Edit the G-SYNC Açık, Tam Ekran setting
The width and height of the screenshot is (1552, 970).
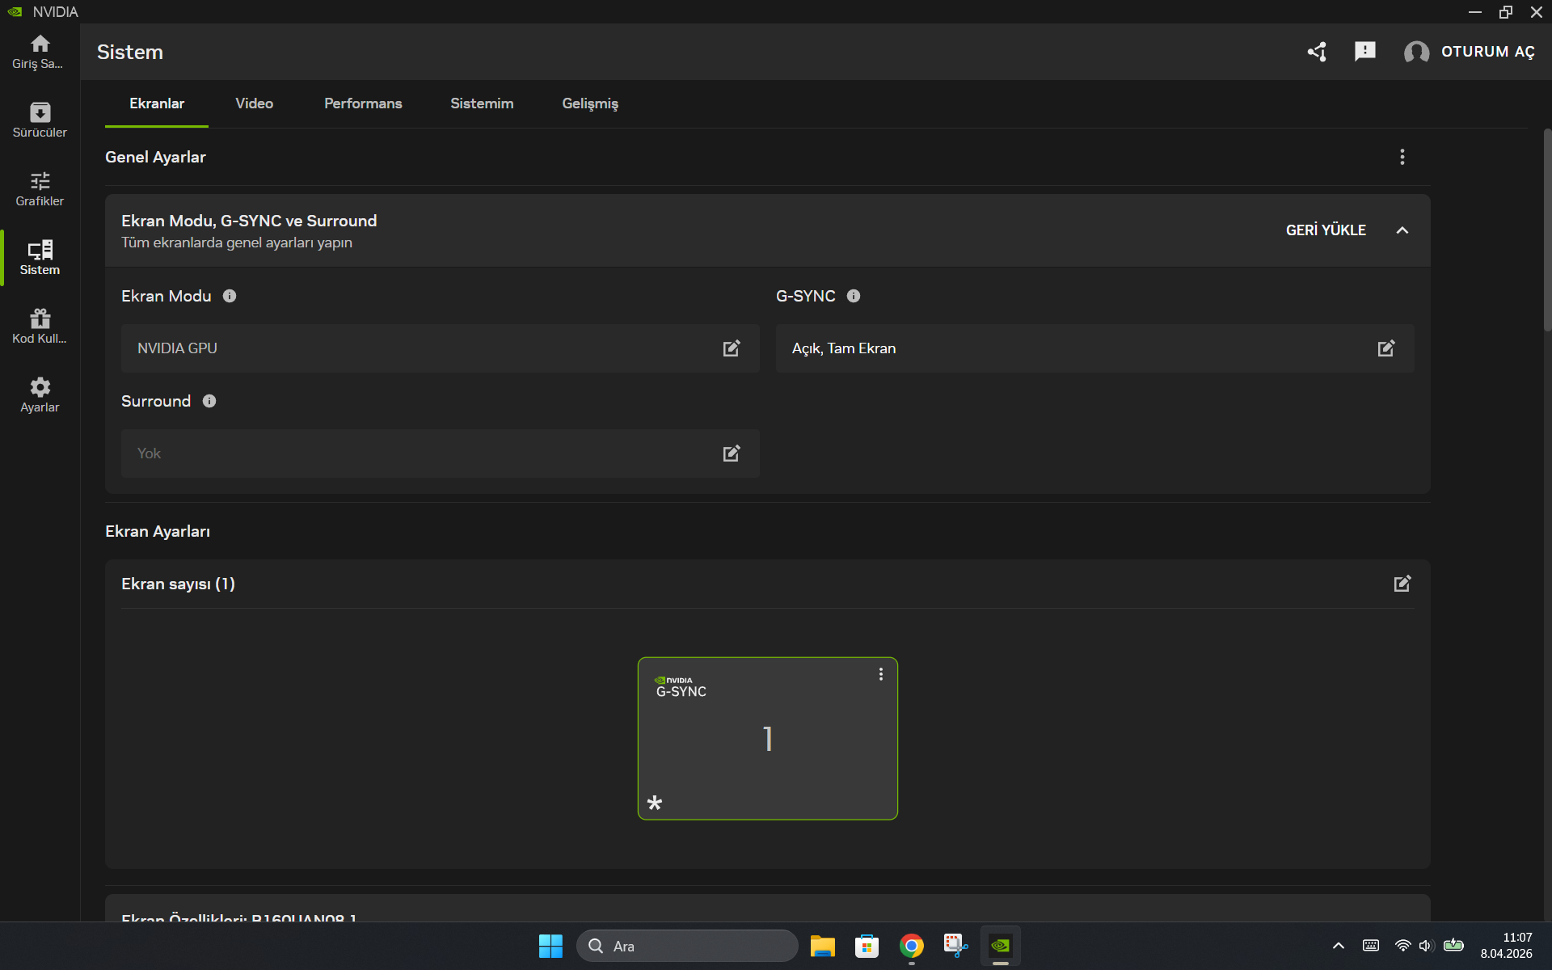1386,348
